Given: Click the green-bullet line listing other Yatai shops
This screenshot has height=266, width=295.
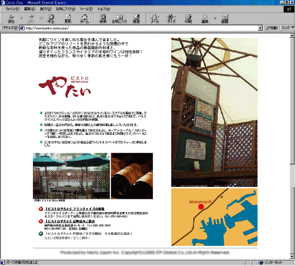Looking at the screenshot, I should pos(88,234).
